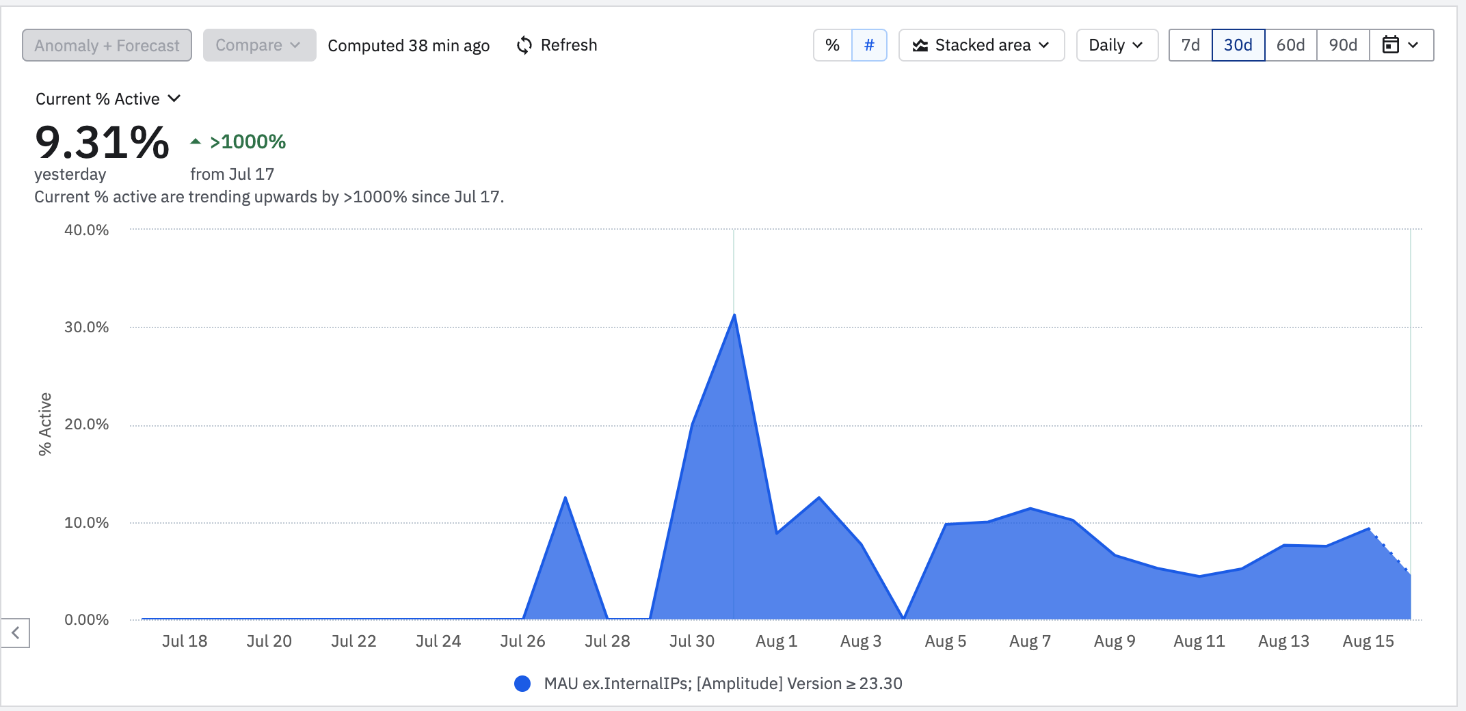Click the 'from Jul 17' comparison text

pos(232,174)
